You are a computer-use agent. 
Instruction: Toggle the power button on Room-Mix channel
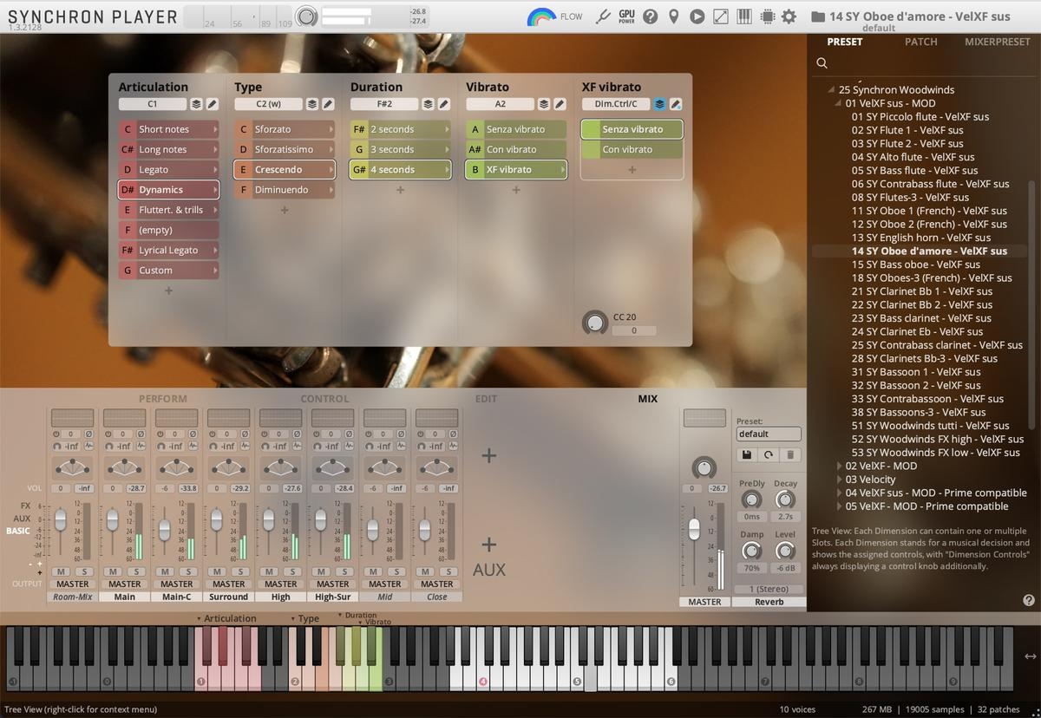pos(57,434)
